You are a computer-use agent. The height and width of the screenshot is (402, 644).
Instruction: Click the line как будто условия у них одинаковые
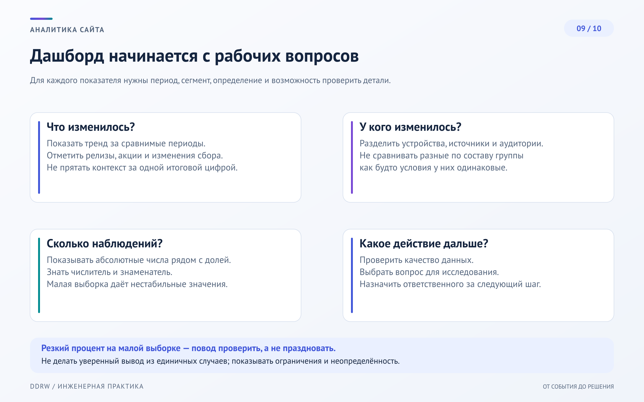tap(433, 168)
